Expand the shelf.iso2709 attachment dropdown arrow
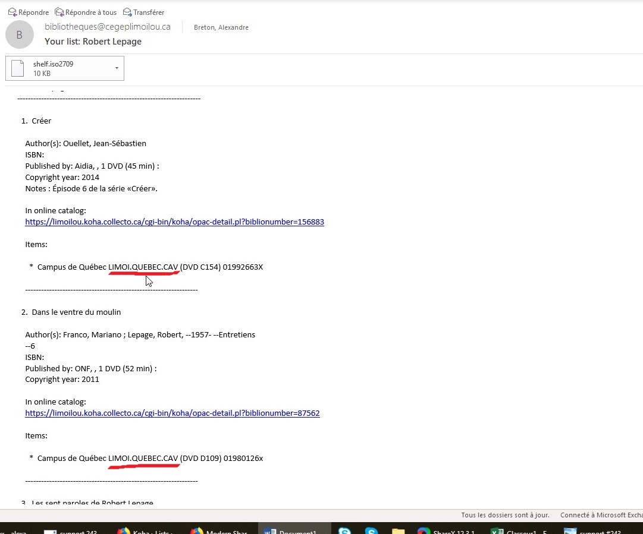The image size is (643, 534). 117,68
